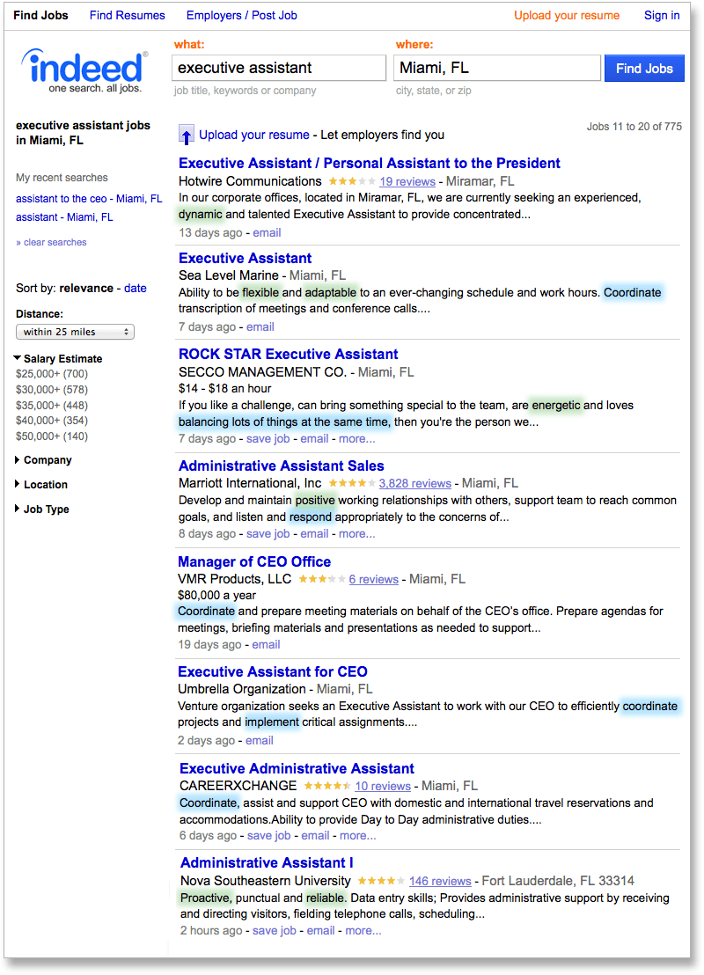Filter by $25,000+ salary
Image resolution: width=704 pixels, height=975 pixels.
(x=52, y=374)
